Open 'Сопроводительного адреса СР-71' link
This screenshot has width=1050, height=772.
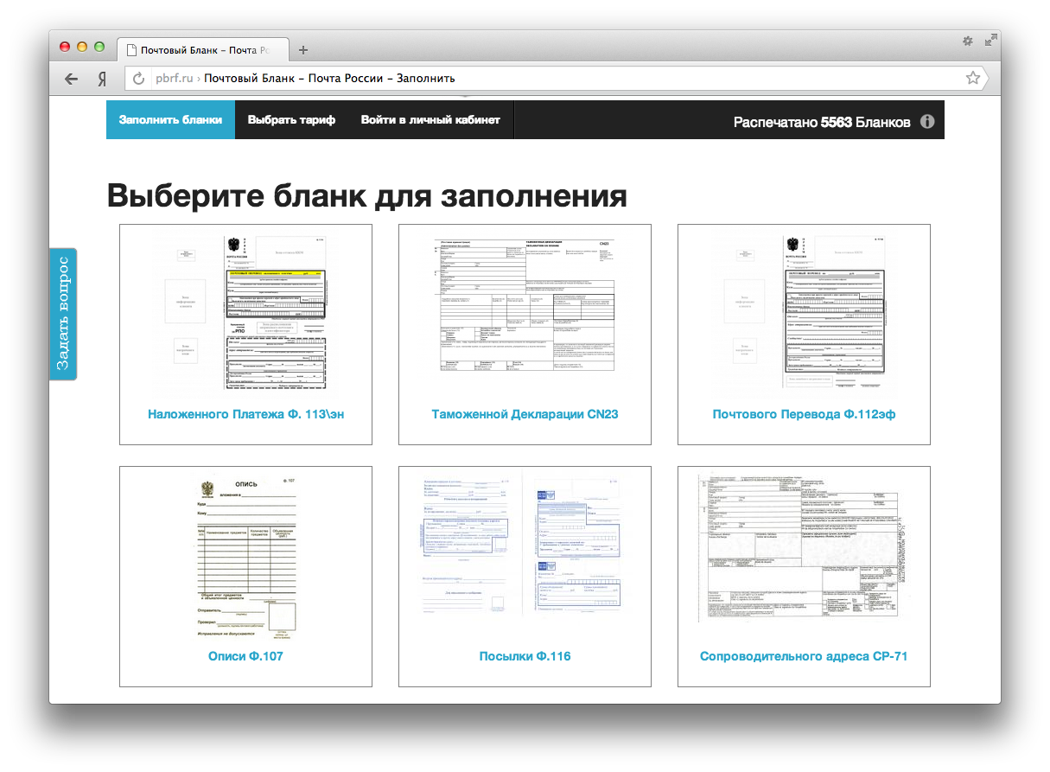[x=804, y=656]
